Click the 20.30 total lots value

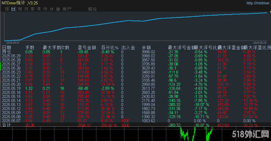point(30,125)
